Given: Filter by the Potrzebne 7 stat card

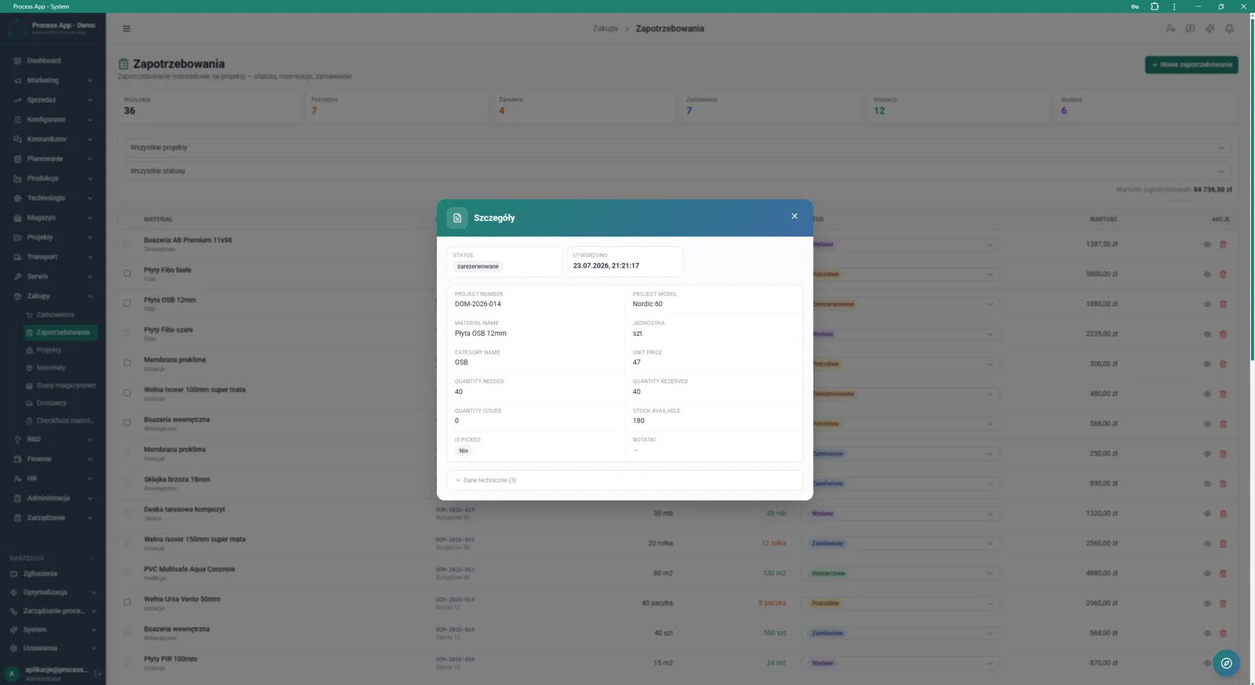Looking at the screenshot, I should (x=397, y=106).
